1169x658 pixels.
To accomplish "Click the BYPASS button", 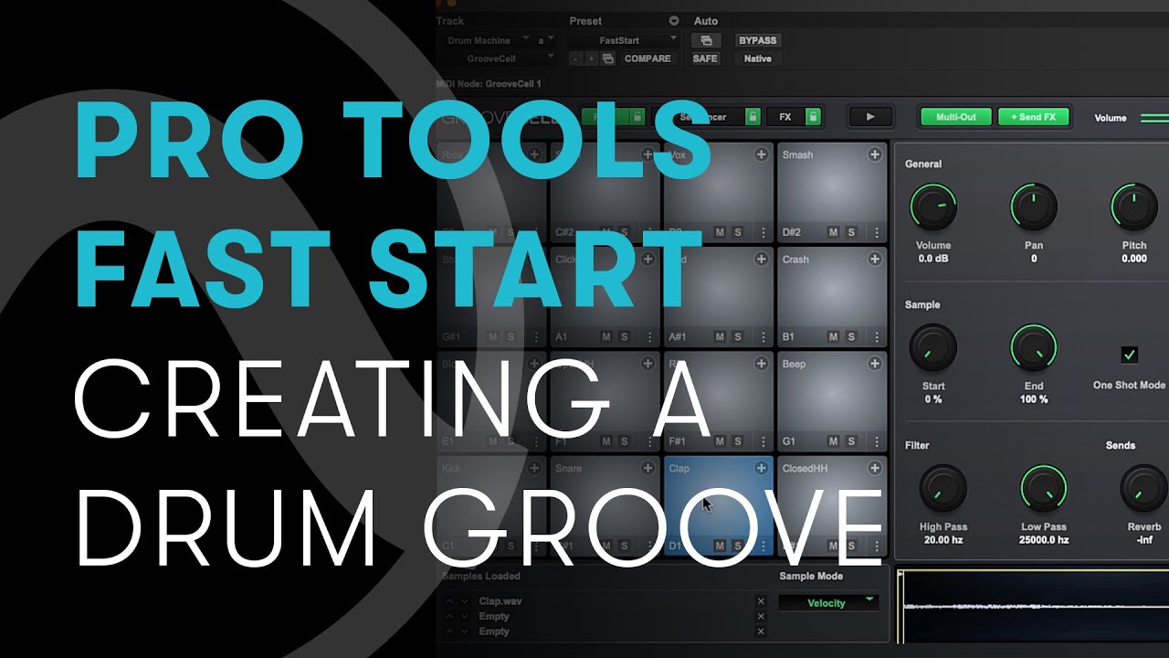I will point(757,40).
